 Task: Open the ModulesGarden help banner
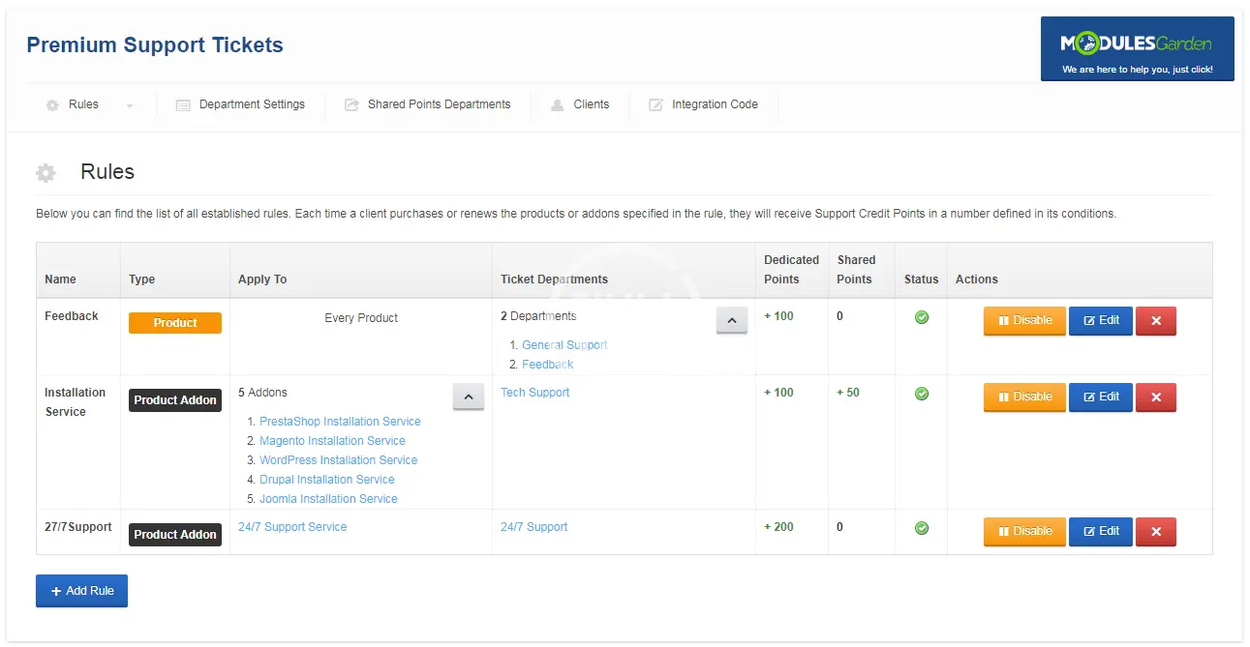[x=1137, y=48]
